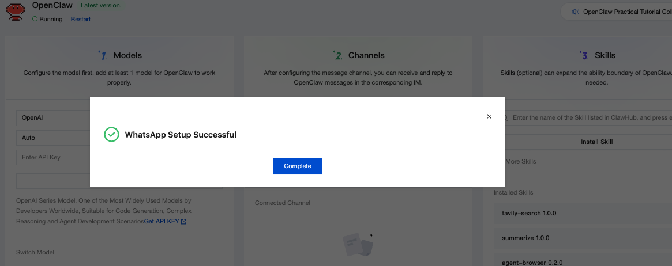Restart the OpenClaw service
The image size is (672, 266).
tap(81, 19)
